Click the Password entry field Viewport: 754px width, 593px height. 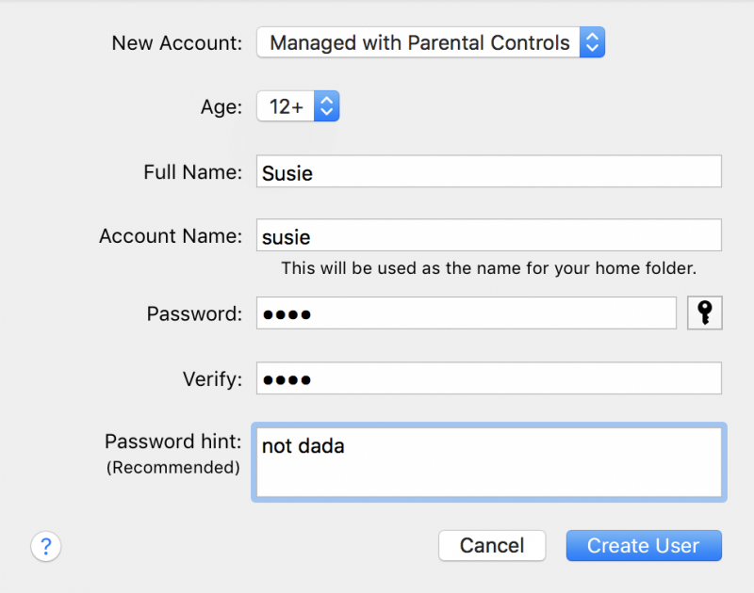[x=467, y=313]
